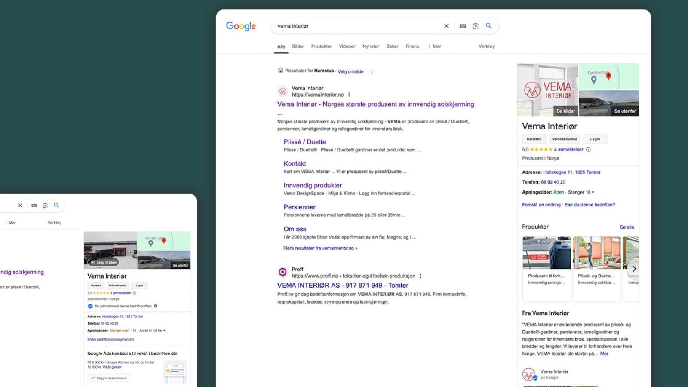Click 'Endre bedriftsinformasjonen din' link
Image resolution: width=688 pixels, height=387 pixels.
click(111, 340)
